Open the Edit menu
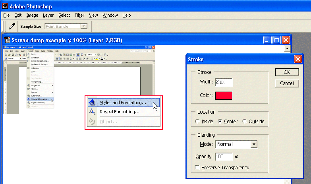The image size is (311, 184). click(18, 15)
